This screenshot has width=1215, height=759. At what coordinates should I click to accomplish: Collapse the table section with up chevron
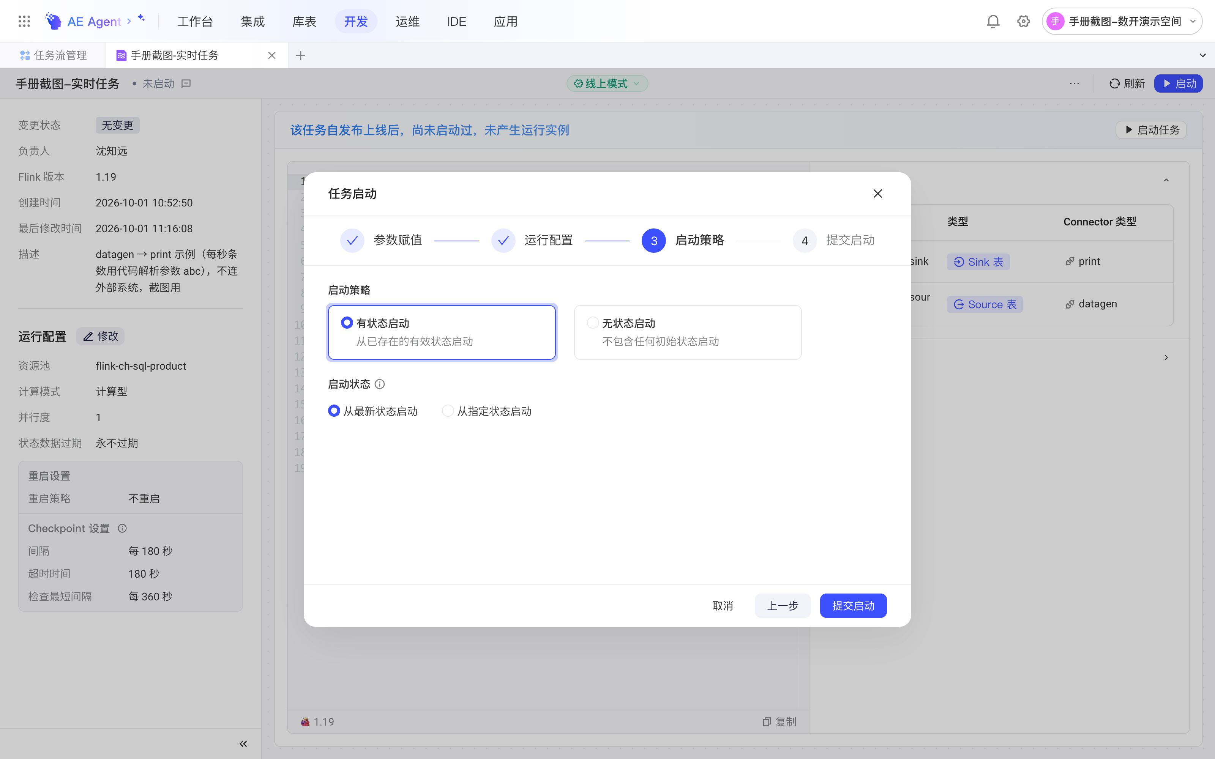point(1166,181)
